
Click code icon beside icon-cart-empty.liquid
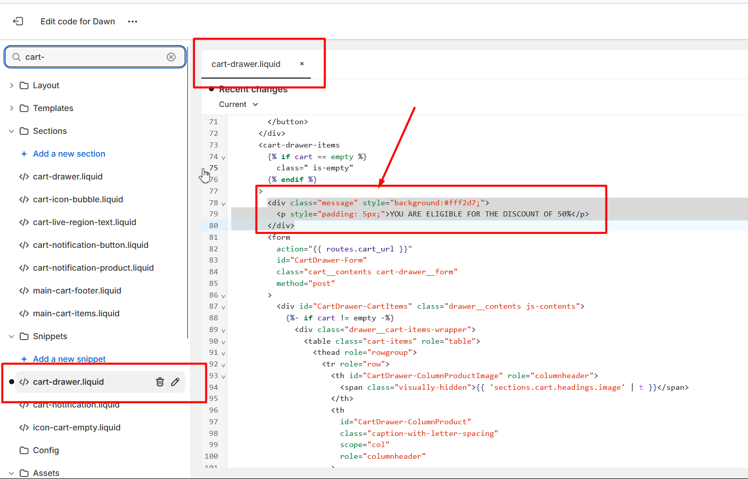(x=24, y=427)
